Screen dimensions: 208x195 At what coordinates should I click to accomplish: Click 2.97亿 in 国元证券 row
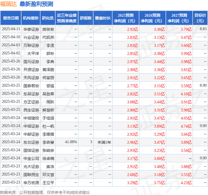(x=133, y=62)
